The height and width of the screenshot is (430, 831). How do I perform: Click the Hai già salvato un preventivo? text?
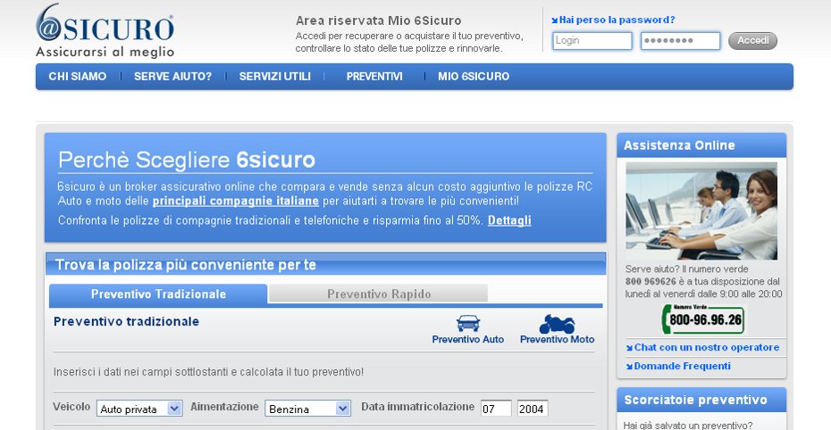[688, 426]
